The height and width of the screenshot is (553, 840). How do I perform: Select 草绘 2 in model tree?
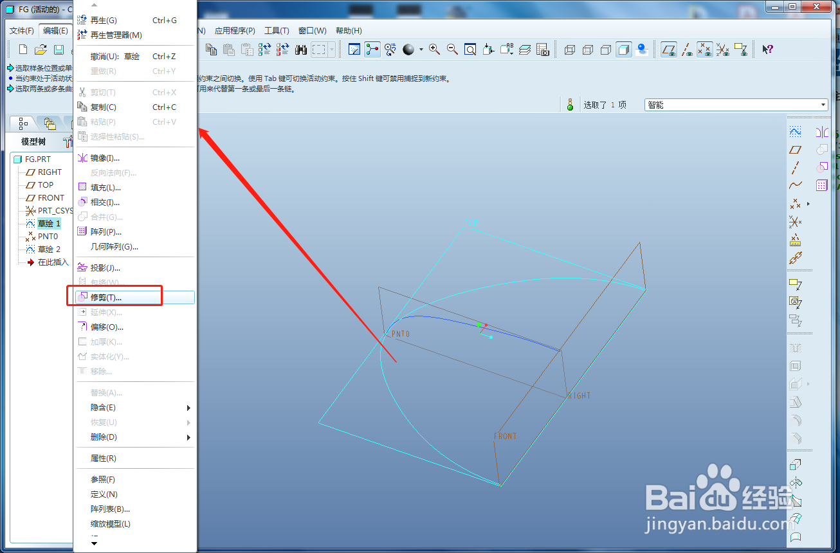pyautogui.click(x=49, y=249)
